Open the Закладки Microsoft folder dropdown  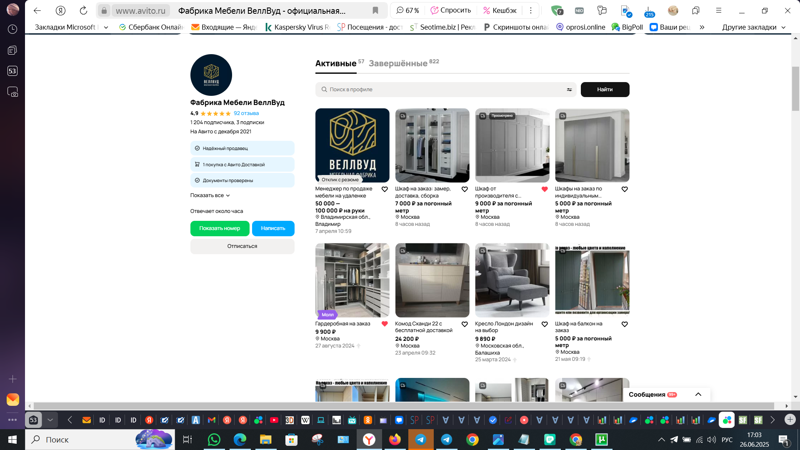point(106,27)
